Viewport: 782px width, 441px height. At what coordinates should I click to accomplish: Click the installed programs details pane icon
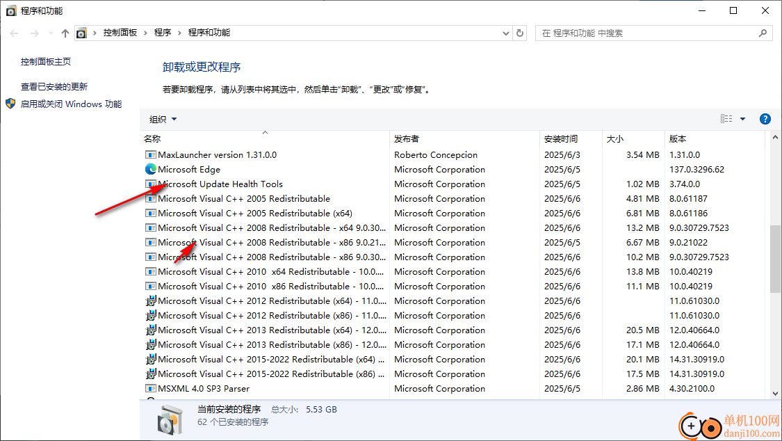(170, 419)
